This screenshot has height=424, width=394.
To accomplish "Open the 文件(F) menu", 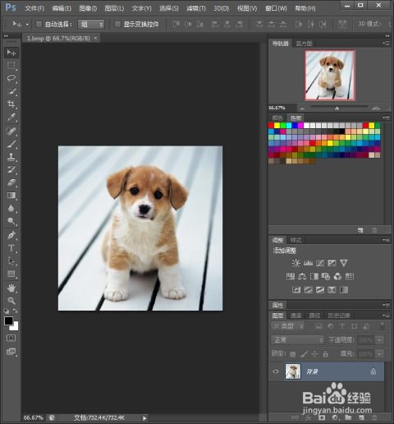I will coord(34,8).
